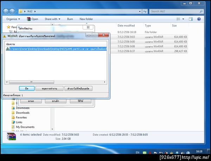Click the WinRAR archive icon in details pane

[12, 136]
